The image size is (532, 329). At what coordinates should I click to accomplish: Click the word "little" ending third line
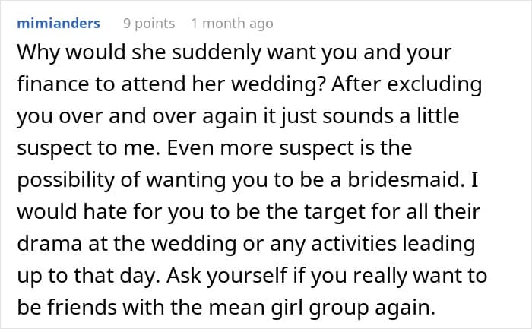[x=438, y=115]
